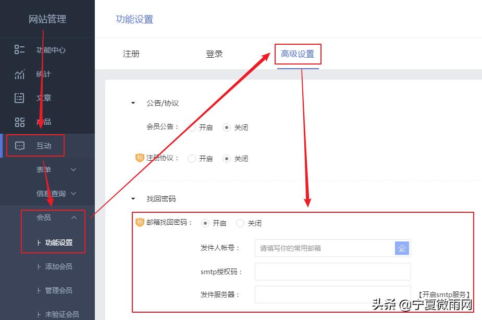Click the smtp授权码 input field

click(x=332, y=271)
